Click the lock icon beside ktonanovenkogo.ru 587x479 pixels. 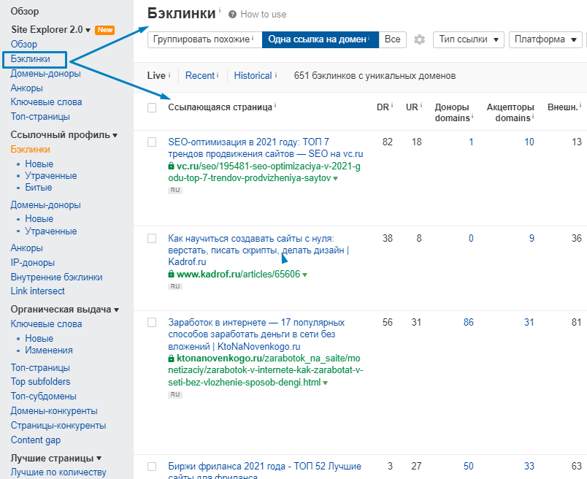click(x=172, y=359)
